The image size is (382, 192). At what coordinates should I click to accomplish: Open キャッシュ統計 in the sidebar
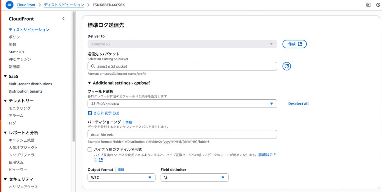point(22,140)
